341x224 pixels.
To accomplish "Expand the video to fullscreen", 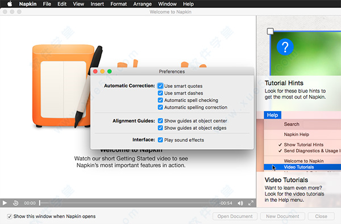I will coord(251,203).
